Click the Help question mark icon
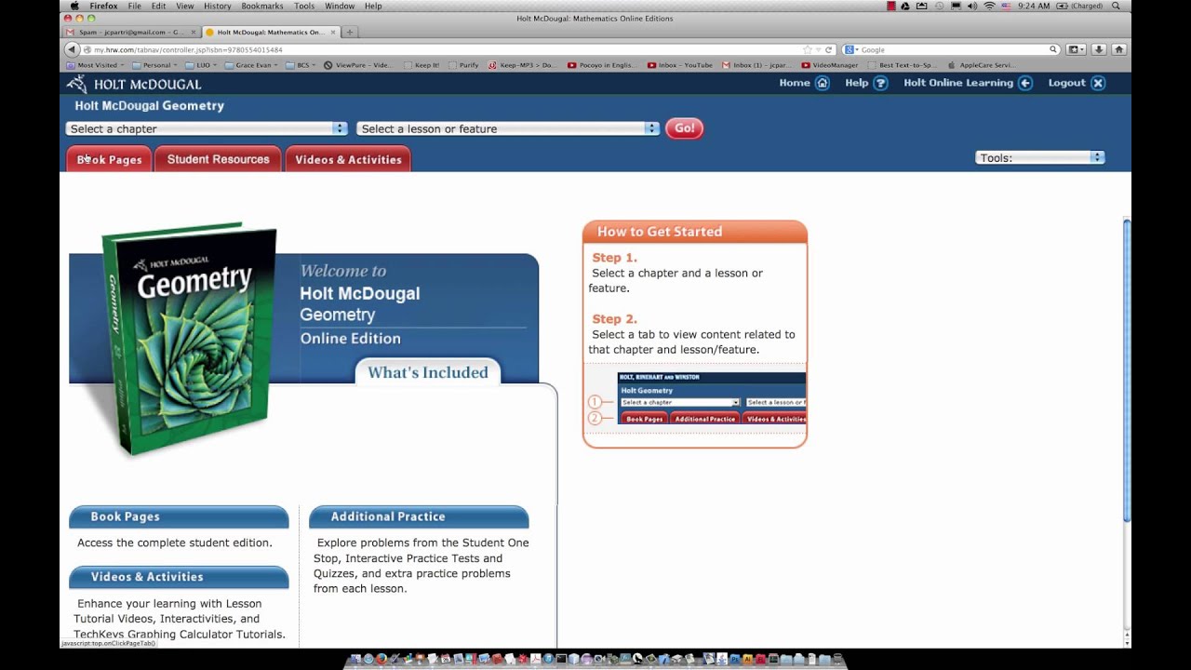1191x670 pixels. click(881, 83)
